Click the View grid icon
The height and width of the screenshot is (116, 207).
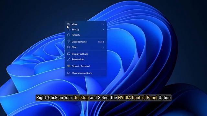coord(69,24)
